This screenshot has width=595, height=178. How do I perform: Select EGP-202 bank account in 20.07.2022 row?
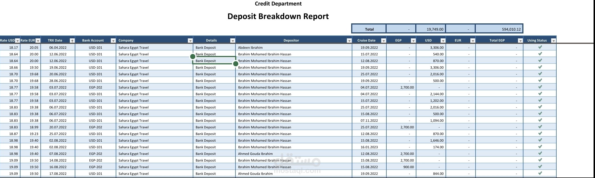point(96,127)
